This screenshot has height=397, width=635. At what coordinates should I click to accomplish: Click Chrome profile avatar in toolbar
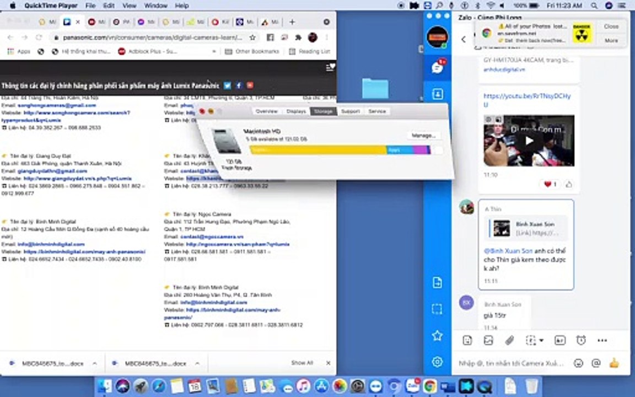click(312, 37)
